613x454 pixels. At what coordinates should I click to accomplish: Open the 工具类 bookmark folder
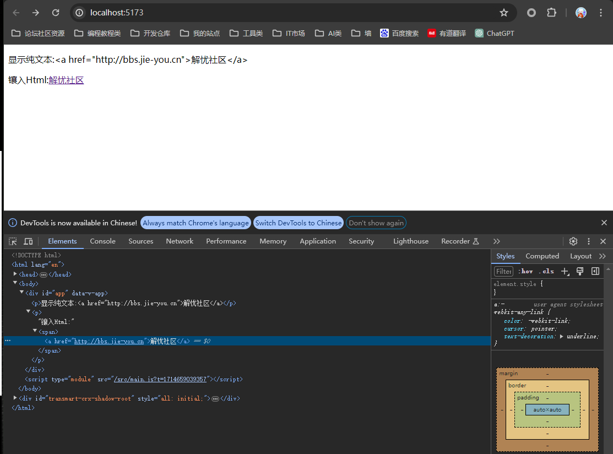pos(246,33)
